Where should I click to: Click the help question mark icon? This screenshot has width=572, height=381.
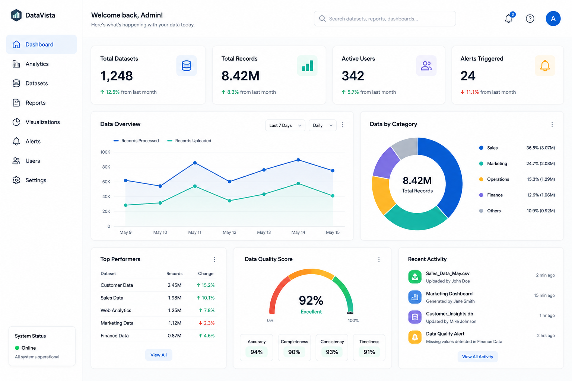click(x=530, y=19)
